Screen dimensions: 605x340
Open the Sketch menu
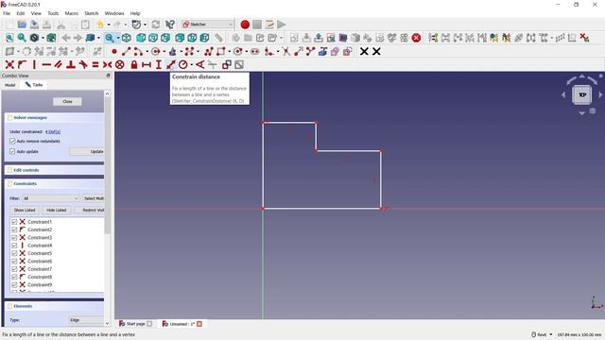coord(92,13)
